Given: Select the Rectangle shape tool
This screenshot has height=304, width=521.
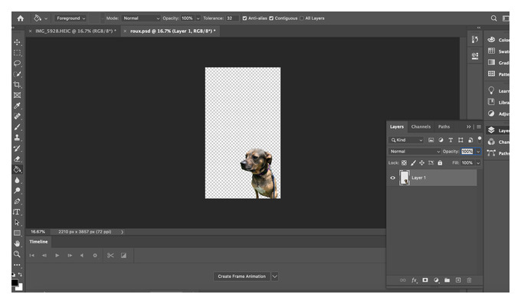Looking at the screenshot, I should (x=18, y=233).
